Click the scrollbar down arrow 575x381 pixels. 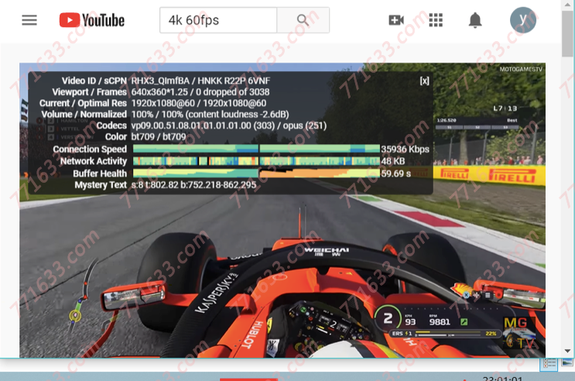[x=567, y=351]
